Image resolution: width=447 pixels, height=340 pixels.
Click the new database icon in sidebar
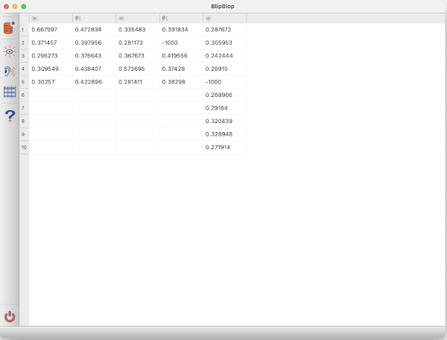pos(10,28)
